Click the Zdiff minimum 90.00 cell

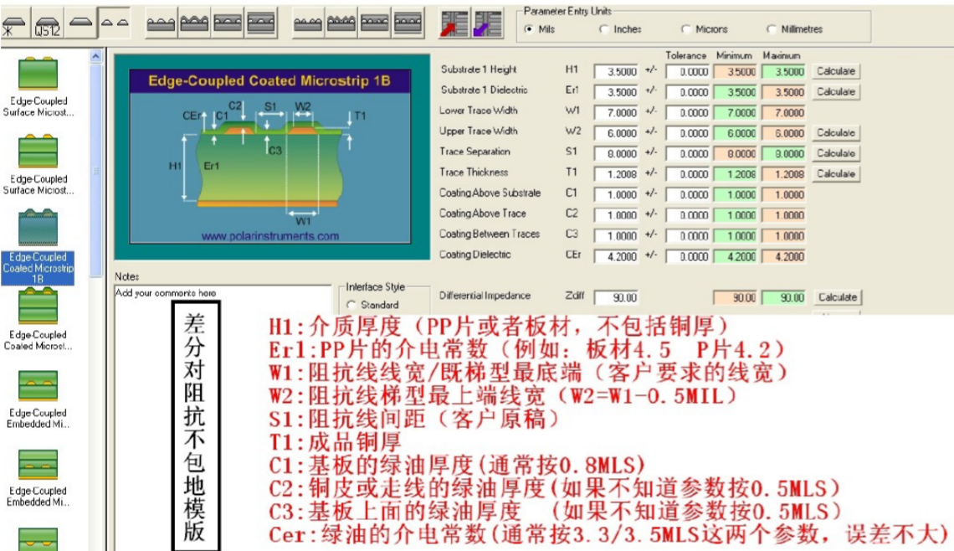click(735, 298)
